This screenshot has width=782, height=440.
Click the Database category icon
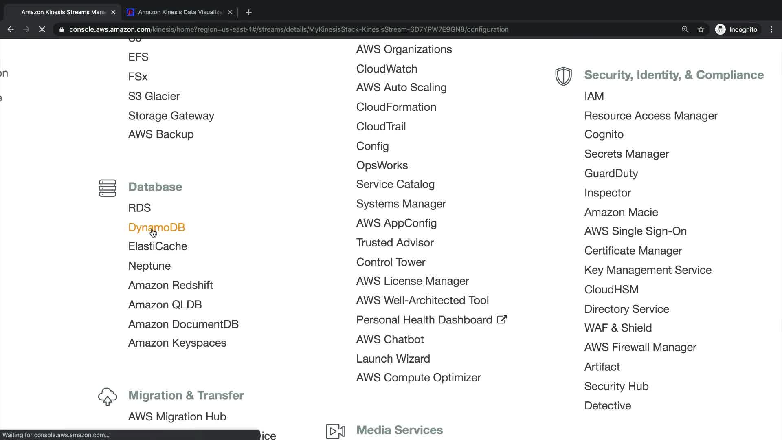[x=108, y=188]
